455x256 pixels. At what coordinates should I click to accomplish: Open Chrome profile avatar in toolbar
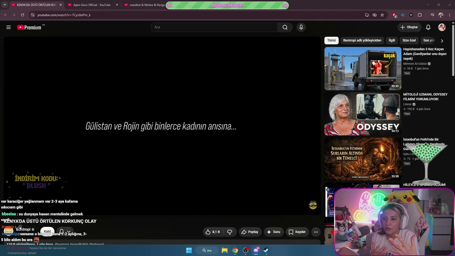tap(441, 15)
